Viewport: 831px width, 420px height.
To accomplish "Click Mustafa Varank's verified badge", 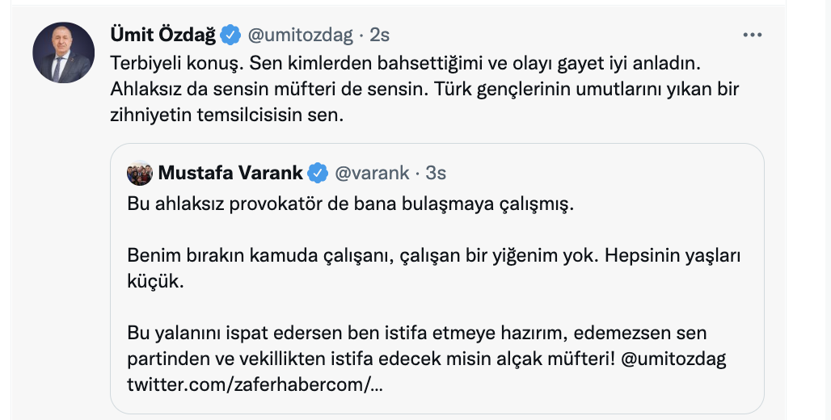I will coord(318,173).
